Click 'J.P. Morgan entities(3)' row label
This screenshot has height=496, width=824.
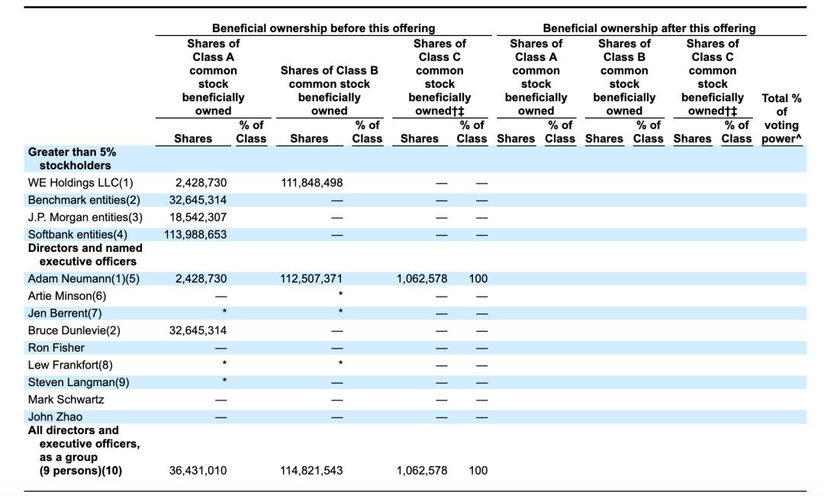(x=85, y=217)
